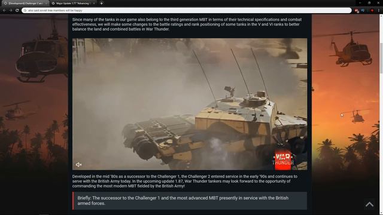This screenshot has height=215, width=383.
Task: Minimize the browser window
Action: coord(360,3)
